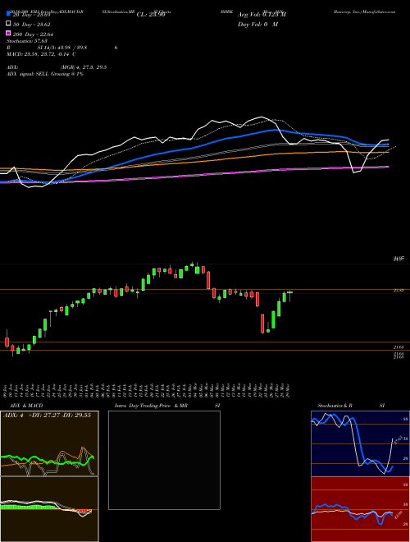Click the magenta 200 Day EMA legend swatch
Image resolution: width=410 pixels, height=542 pixels.
click(x=8, y=33)
